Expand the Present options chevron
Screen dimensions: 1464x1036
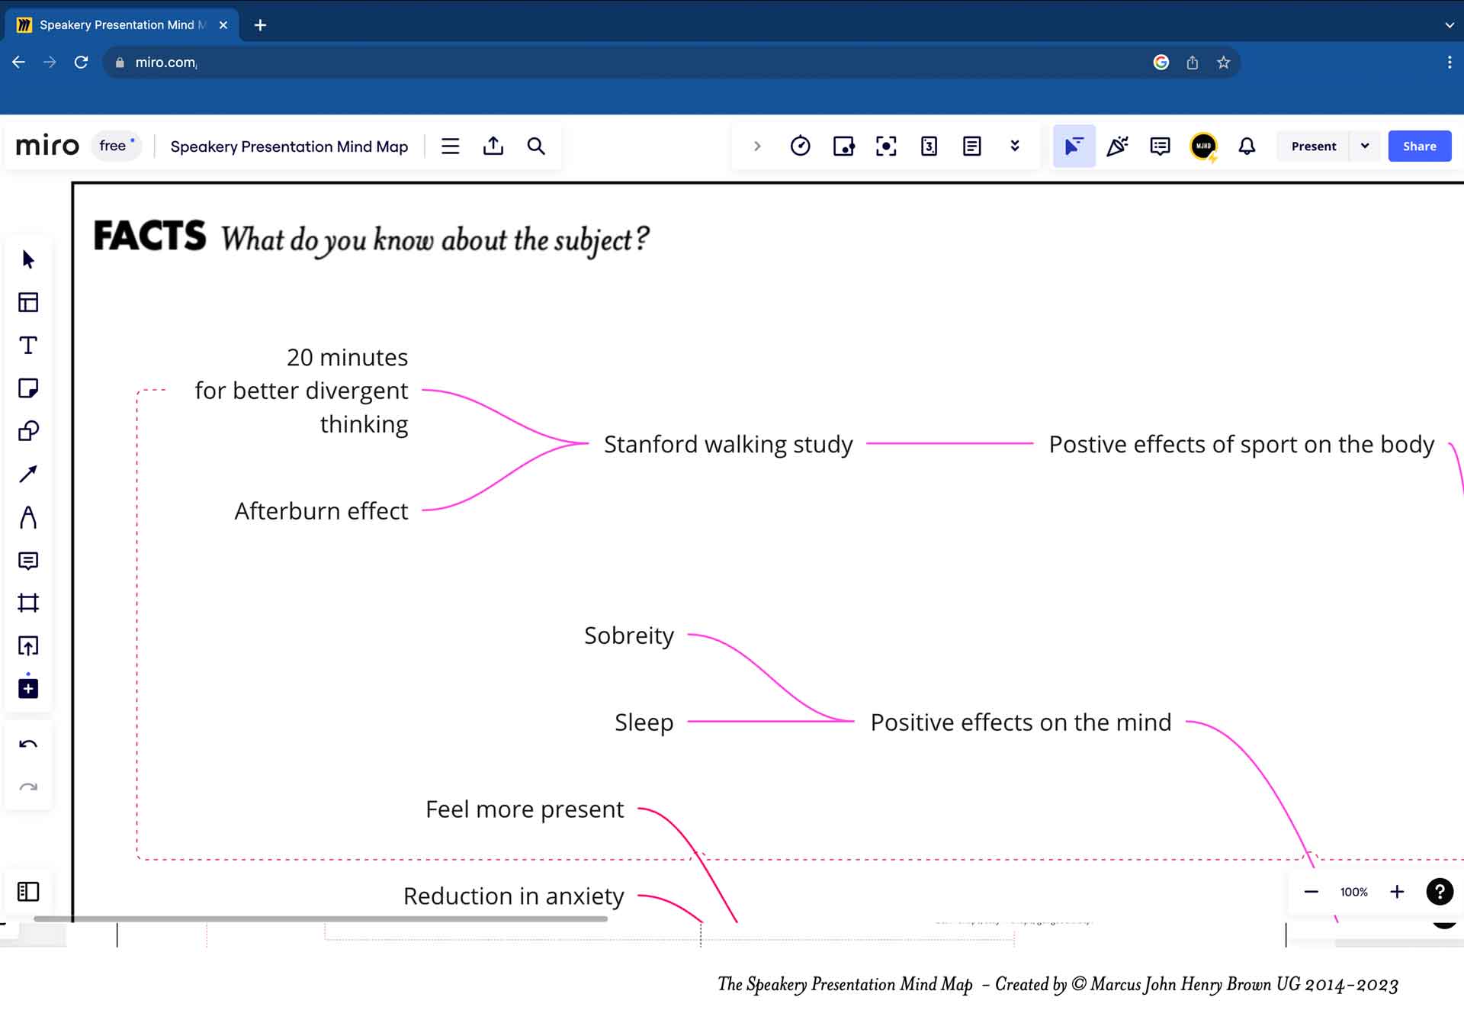[x=1365, y=146]
